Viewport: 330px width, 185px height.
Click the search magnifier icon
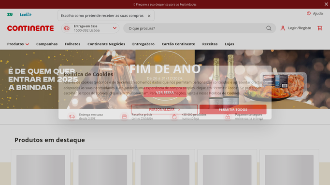[x=269, y=28]
